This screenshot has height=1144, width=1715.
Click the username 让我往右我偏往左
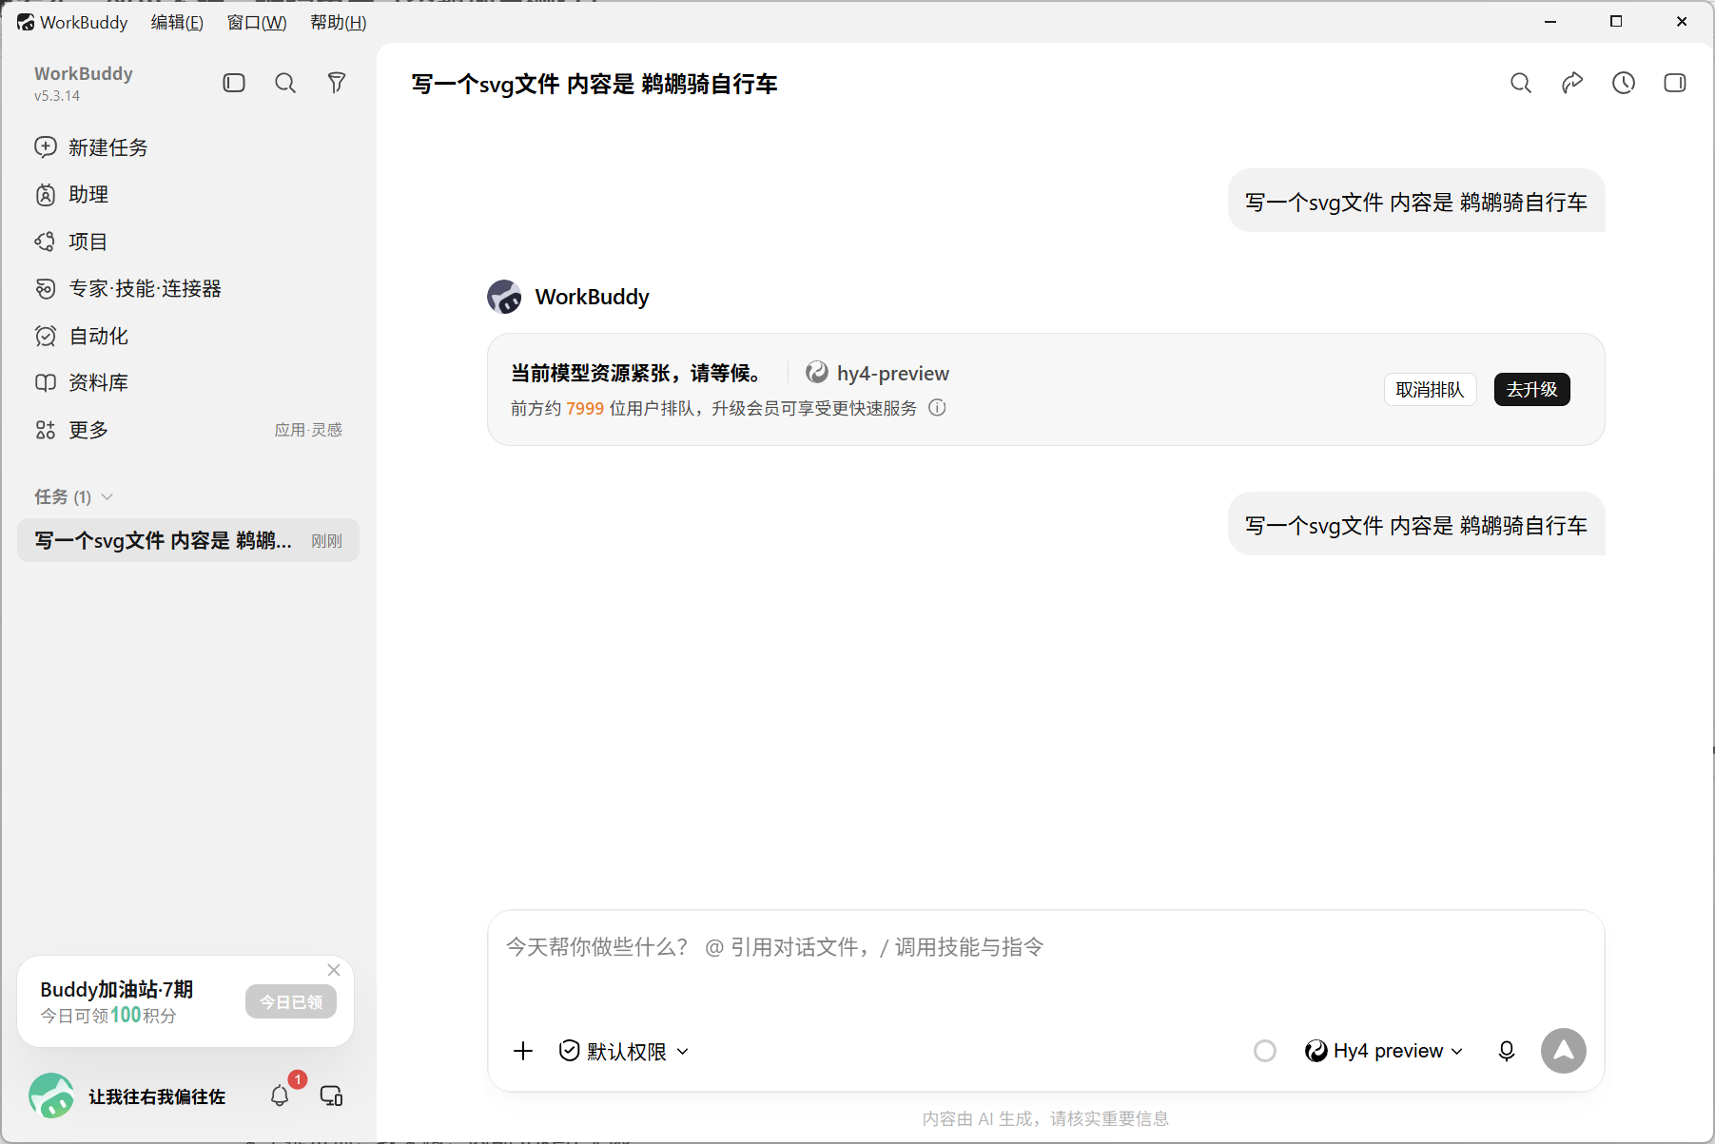click(x=157, y=1096)
